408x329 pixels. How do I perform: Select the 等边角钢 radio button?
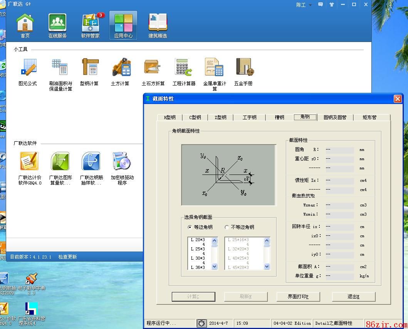(x=190, y=227)
